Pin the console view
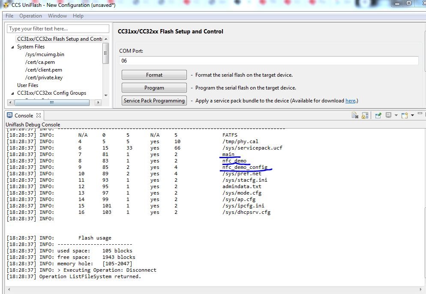Screen dimensions: 426x294 (x=378, y=115)
